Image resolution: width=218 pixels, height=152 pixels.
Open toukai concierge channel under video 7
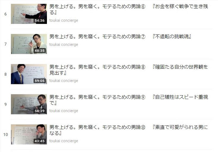pos(64,45)
